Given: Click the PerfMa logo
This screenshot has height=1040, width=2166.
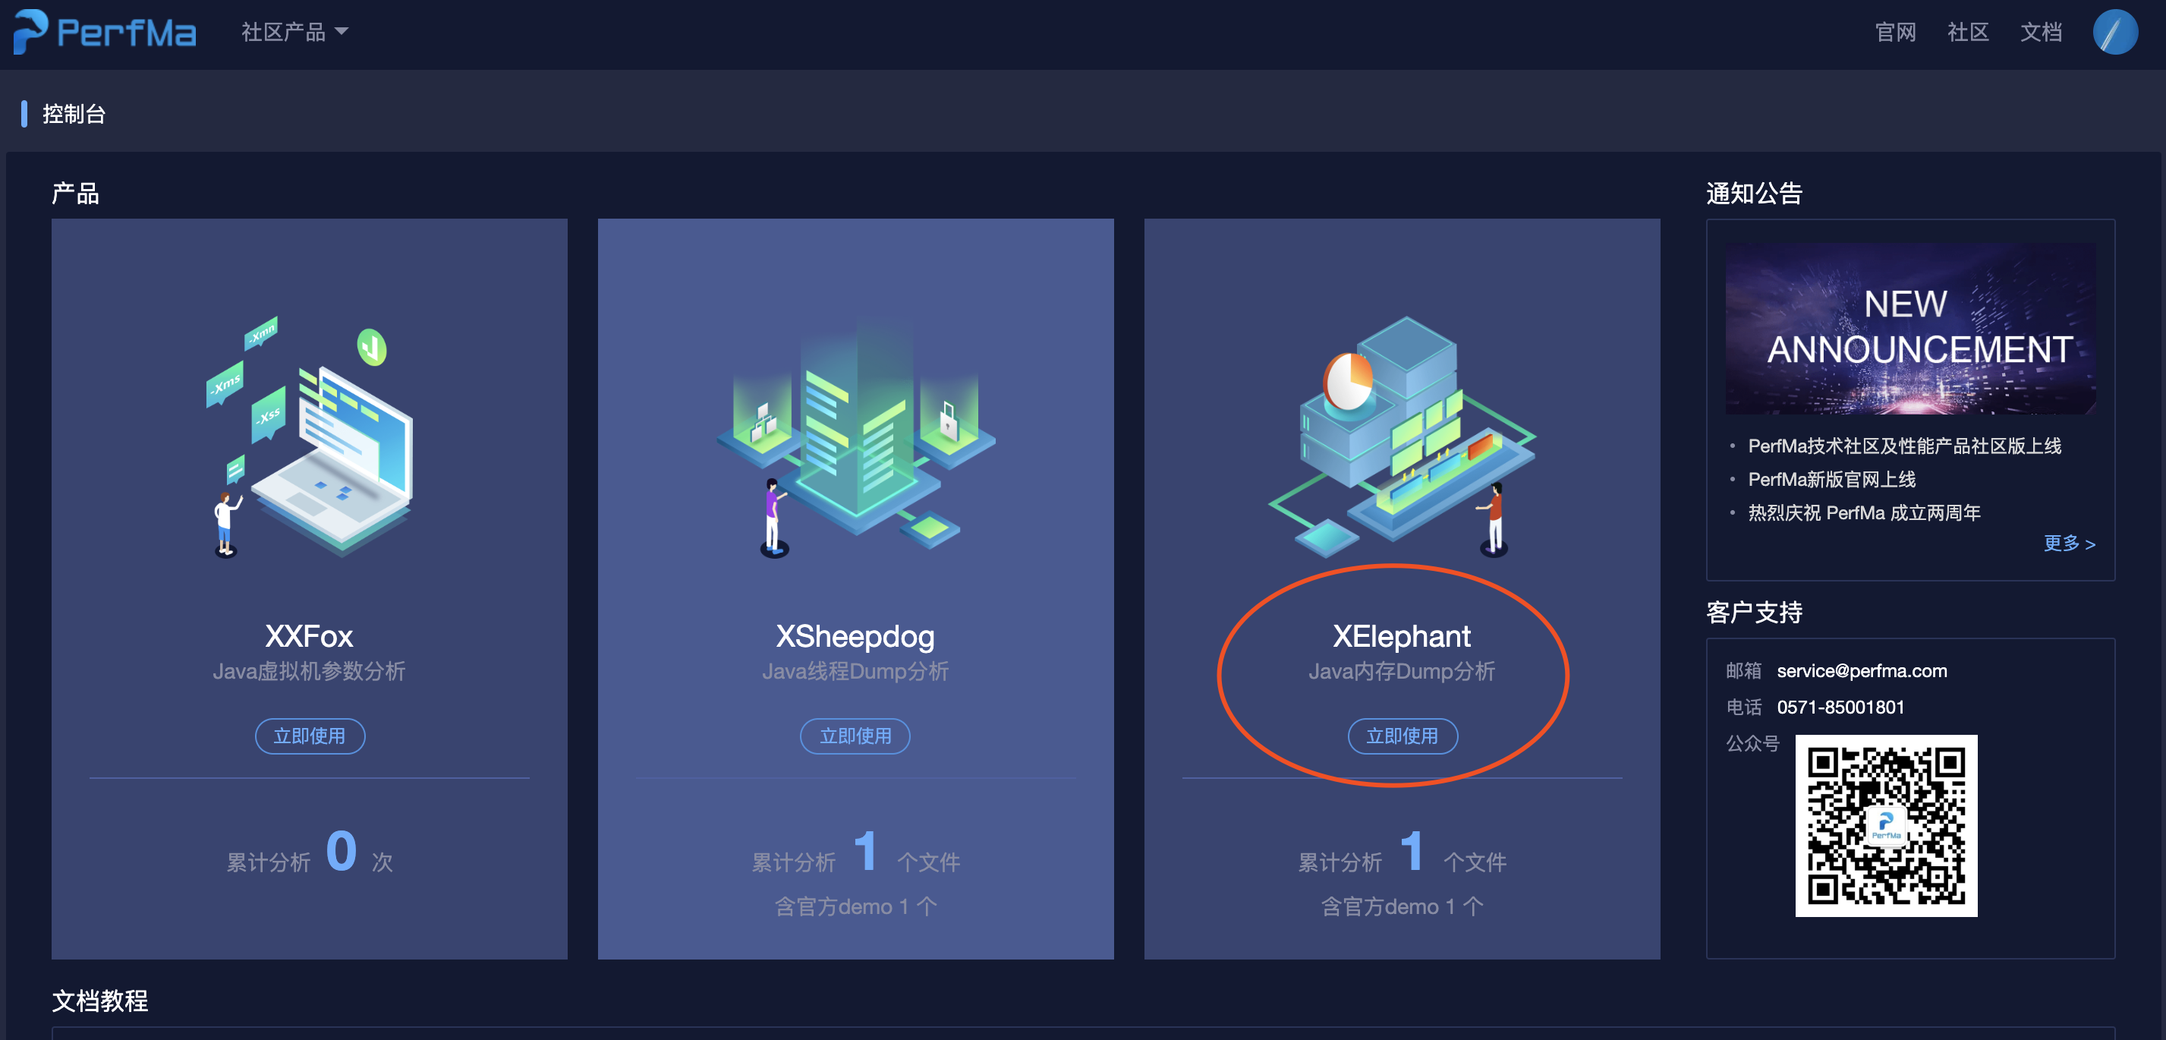Looking at the screenshot, I should [105, 32].
